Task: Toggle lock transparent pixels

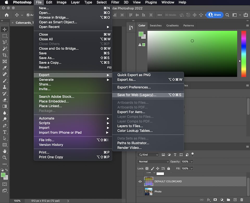Action: (147, 168)
